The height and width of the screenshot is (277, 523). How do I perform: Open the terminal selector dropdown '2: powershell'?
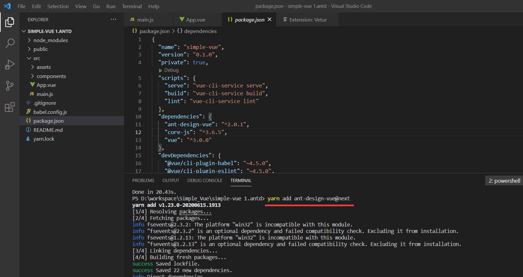point(504,181)
